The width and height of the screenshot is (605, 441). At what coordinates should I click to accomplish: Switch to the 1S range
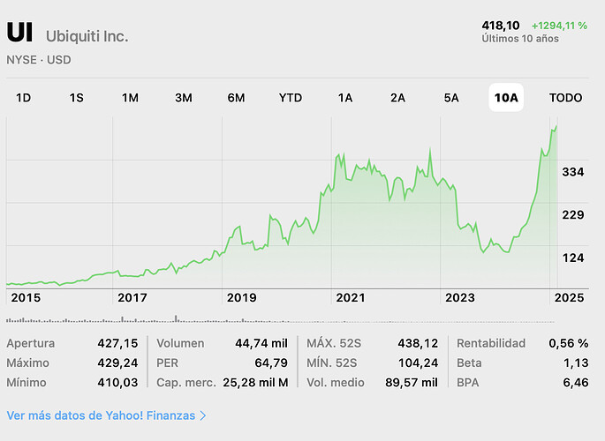click(x=76, y=98)
